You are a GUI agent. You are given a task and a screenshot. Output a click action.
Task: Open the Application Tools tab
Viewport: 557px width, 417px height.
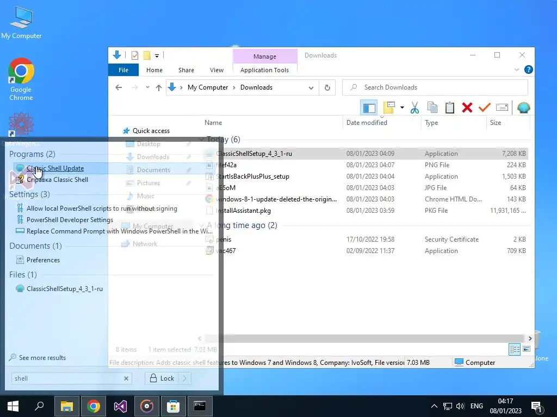264,70
